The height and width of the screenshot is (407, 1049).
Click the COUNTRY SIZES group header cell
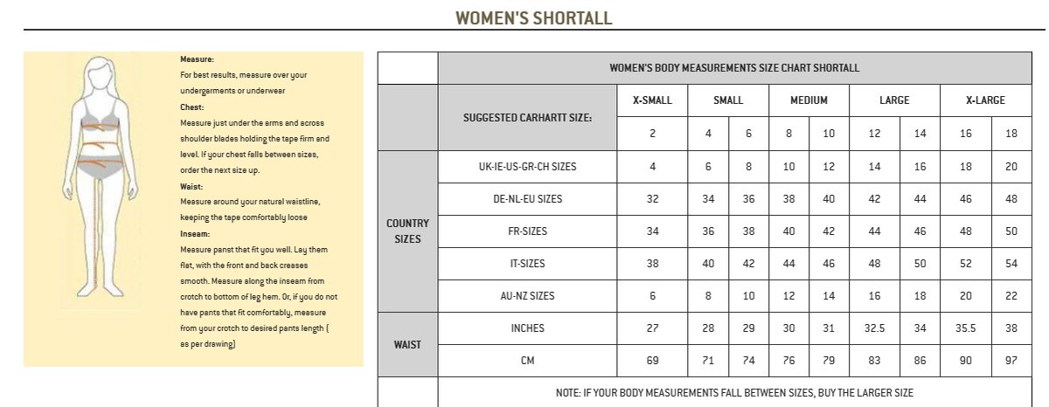click(407, 231)
